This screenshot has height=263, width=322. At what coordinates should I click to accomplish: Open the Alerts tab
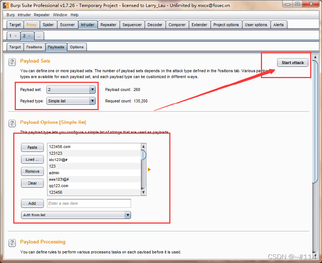tap(279, 25)
